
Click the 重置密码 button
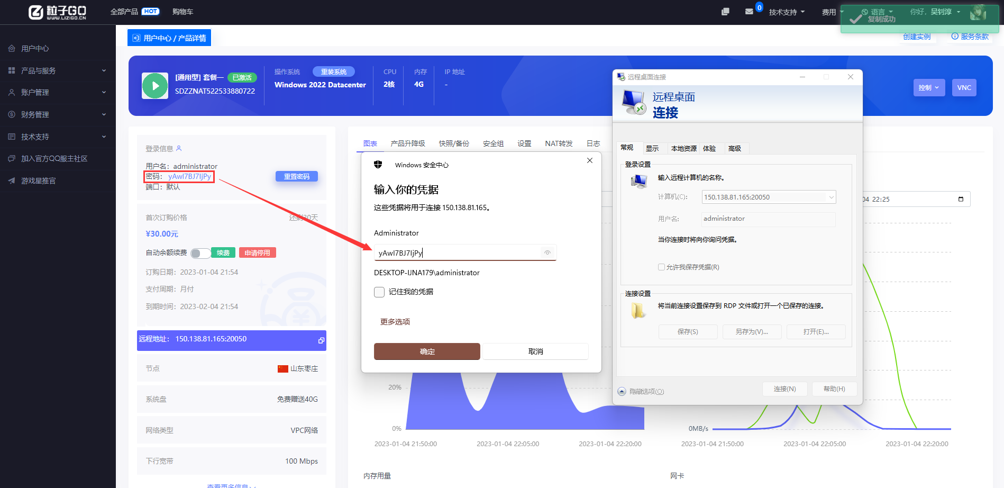click(x=297, y=176)
